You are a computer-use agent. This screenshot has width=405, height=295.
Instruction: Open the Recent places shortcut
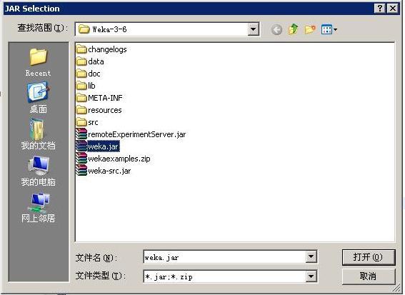pos(39,62)
